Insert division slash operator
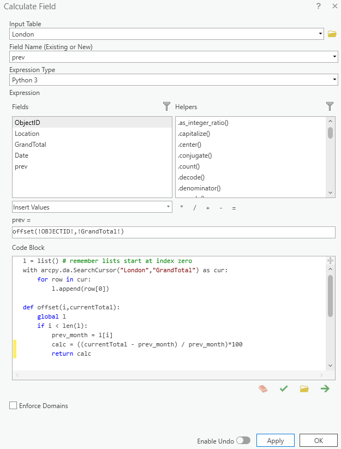This screenshot has width=341, height=449. click(195, 208)
